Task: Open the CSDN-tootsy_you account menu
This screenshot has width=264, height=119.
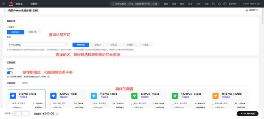Action: (x=251, y=4)
